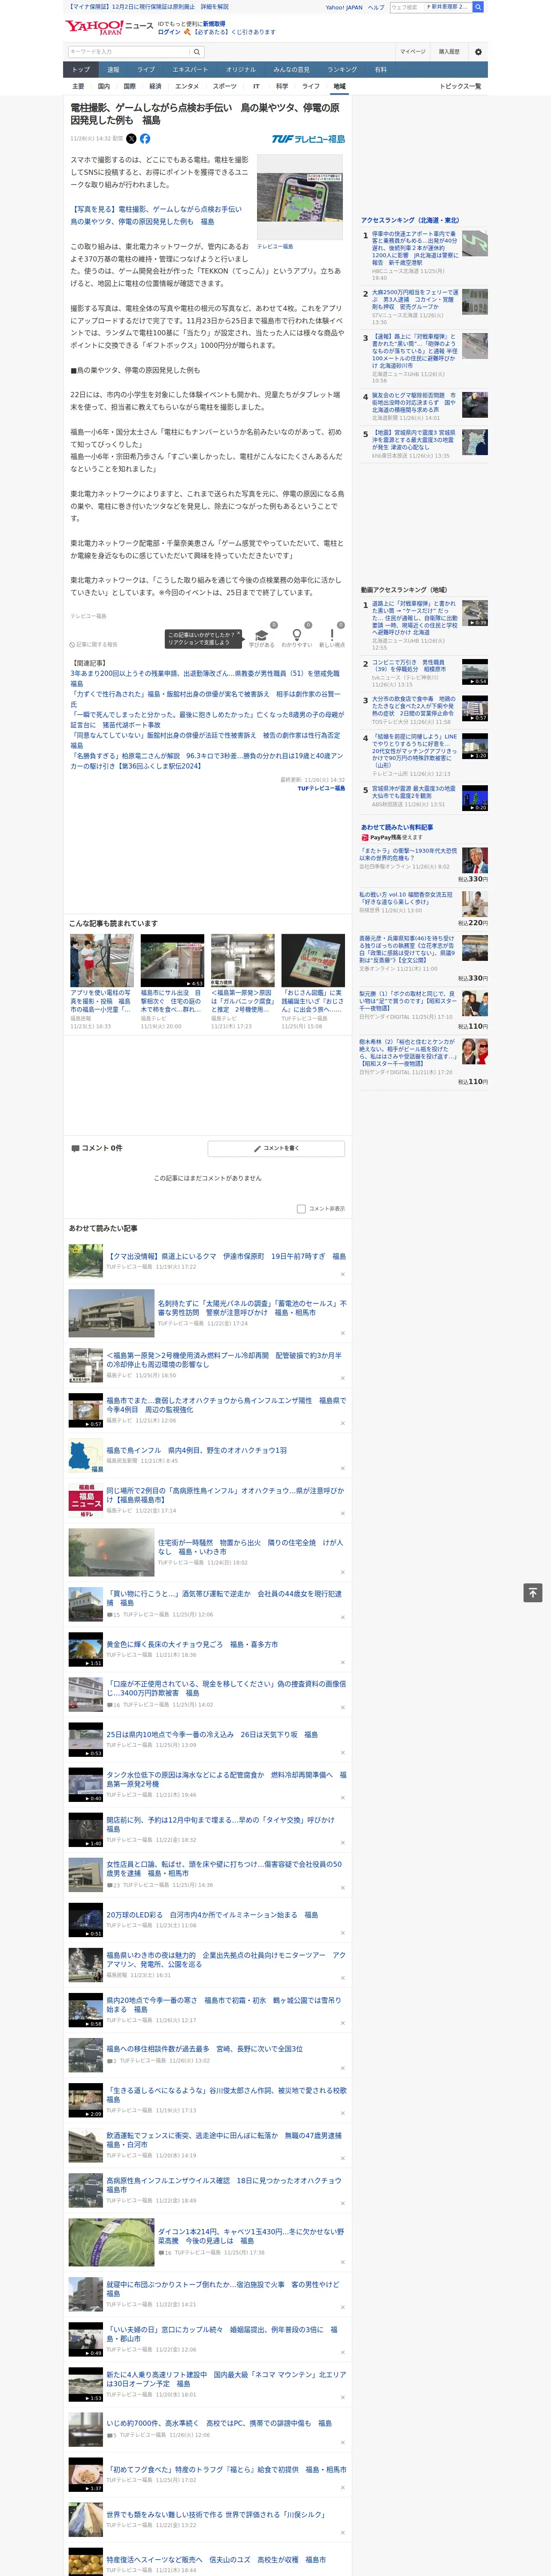Viewport: 551px width, 2576px height.
Task: Select the 国内 category
Action: pyautogui.click(x=104, y=86)
